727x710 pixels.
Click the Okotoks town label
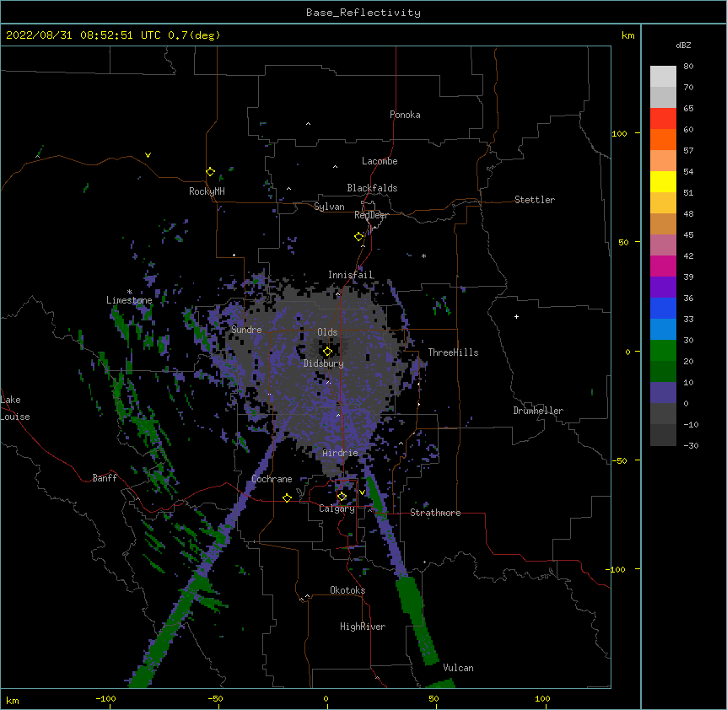pyautogui.click(x=347, y=590)
